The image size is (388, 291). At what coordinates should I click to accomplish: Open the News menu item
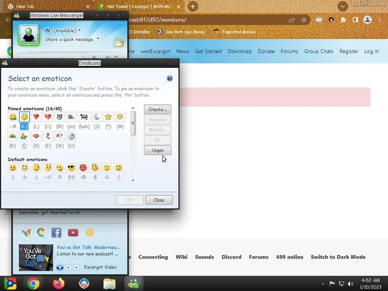click(x=183, y=51)
